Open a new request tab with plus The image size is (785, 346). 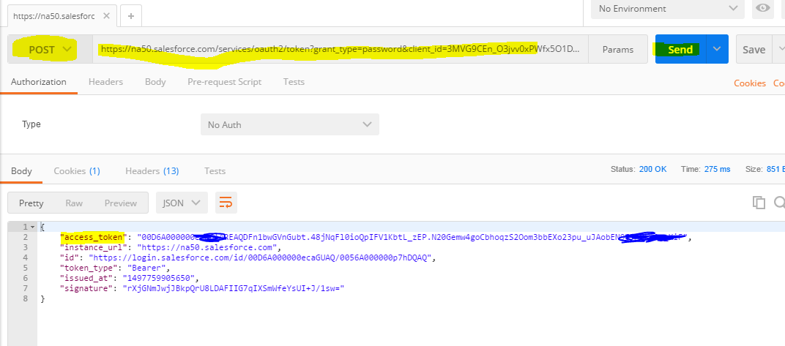(130, 16)
